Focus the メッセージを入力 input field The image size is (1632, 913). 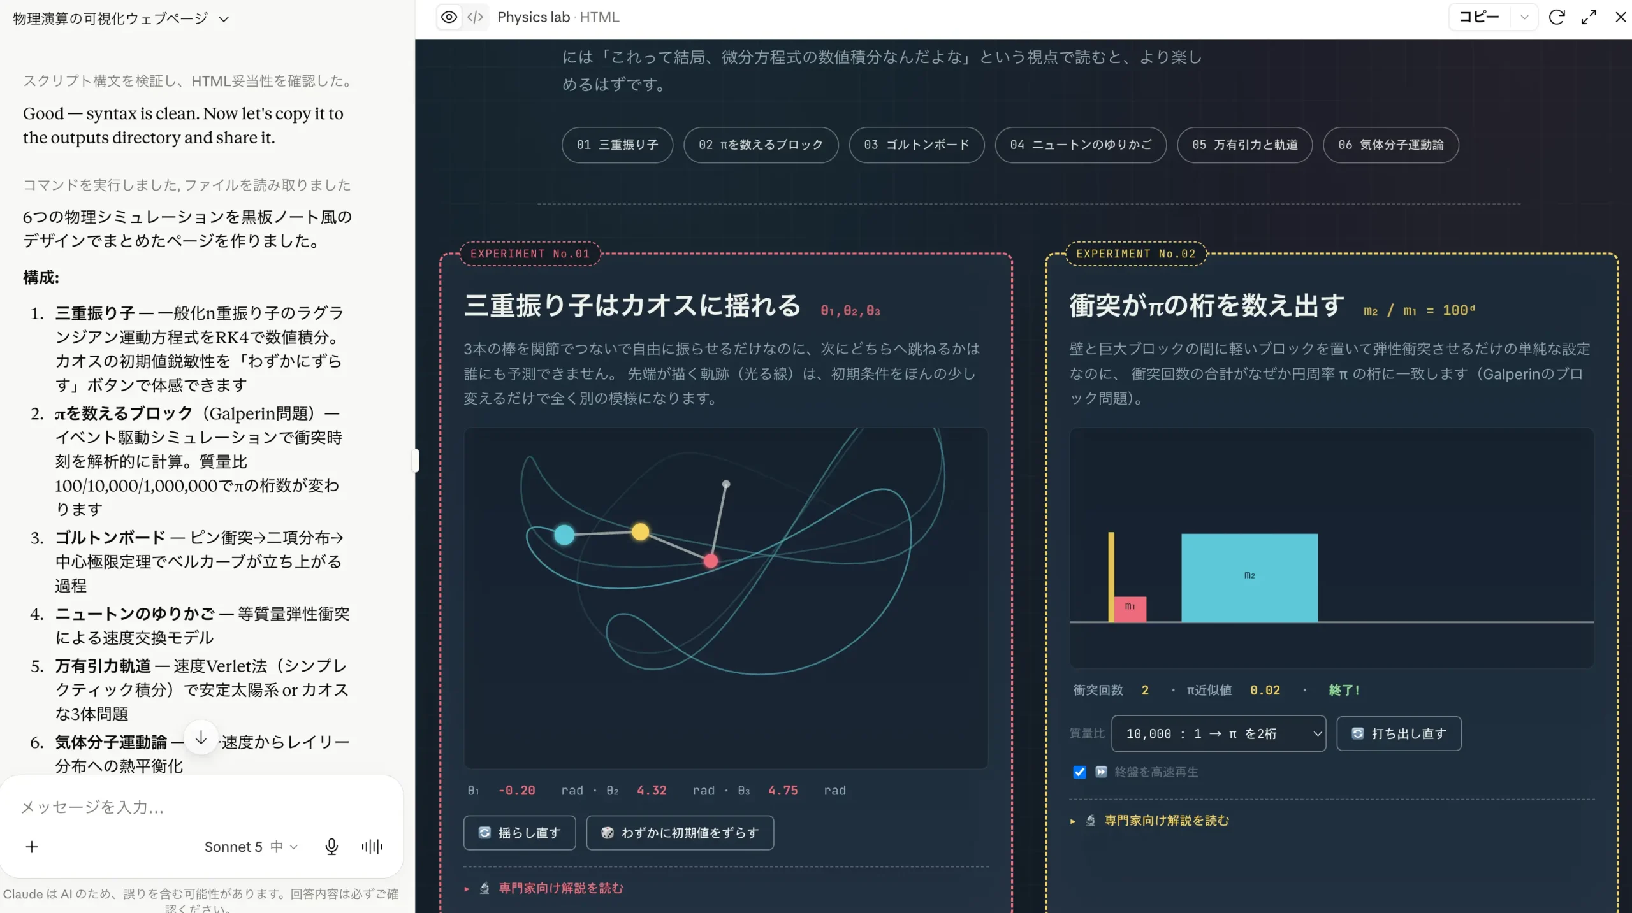click(201, 807)
